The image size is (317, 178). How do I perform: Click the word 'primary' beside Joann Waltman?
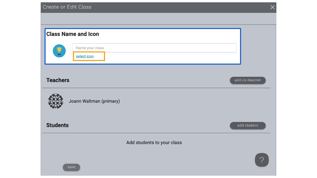tap(111, 101)
